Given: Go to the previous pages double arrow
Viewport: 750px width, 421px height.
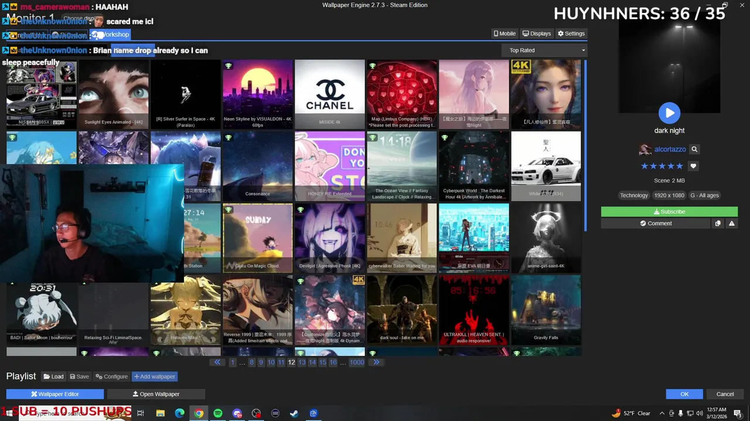Looking at the screenshot, I should tap(217, 363).
